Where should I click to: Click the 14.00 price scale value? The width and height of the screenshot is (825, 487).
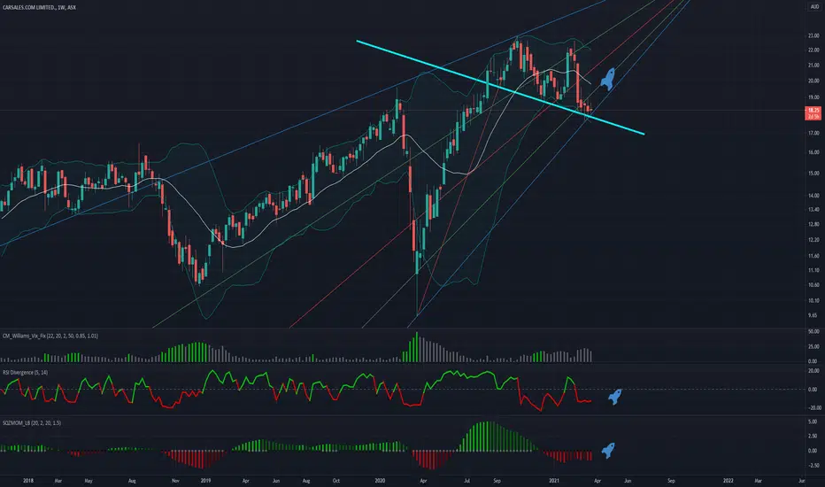(813, 196)
